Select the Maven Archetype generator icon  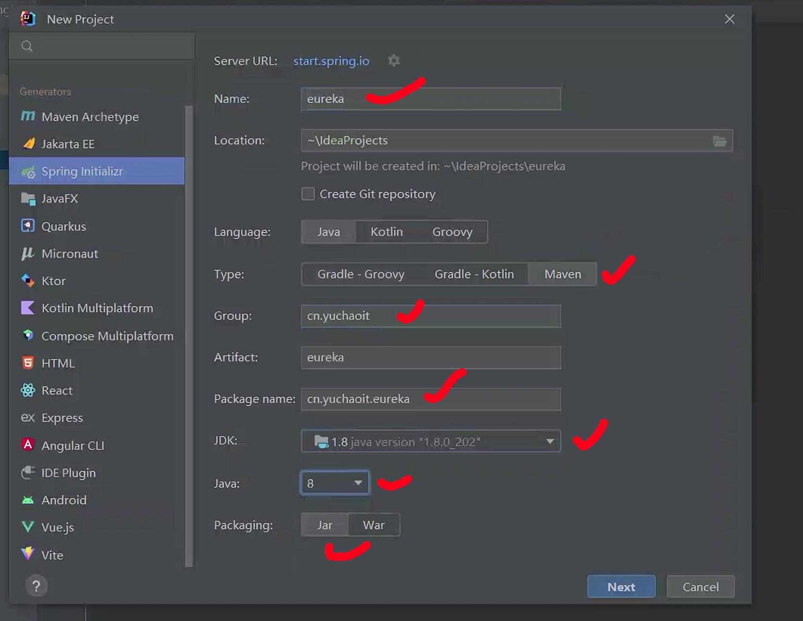[28, 116]
